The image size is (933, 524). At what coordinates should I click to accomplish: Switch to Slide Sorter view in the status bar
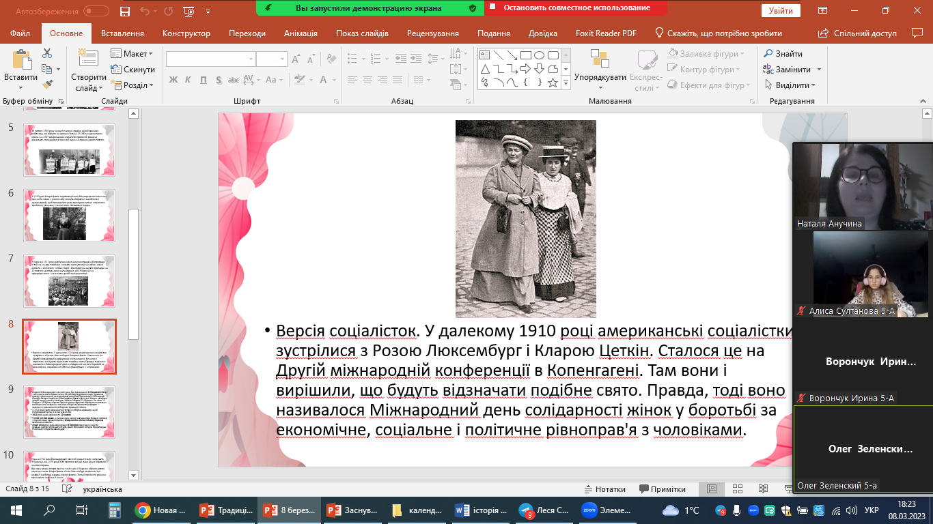[737, 489]
